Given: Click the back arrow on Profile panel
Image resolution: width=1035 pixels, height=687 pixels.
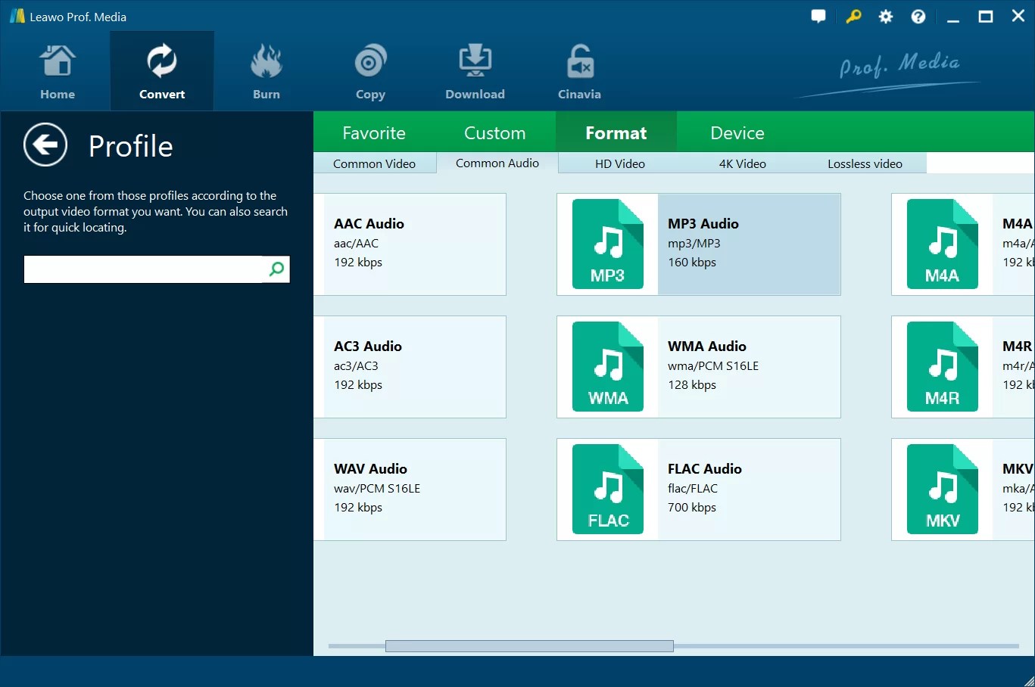Looking at the screenshot, I should [x=45, y=145].
